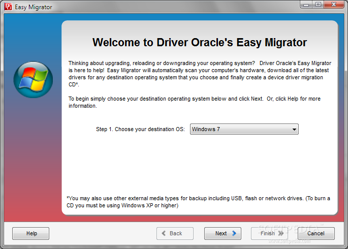Viewport: 348px width, 249px height.
Task: Maximize the Easy Migrator window
Action: click(318, 5)
